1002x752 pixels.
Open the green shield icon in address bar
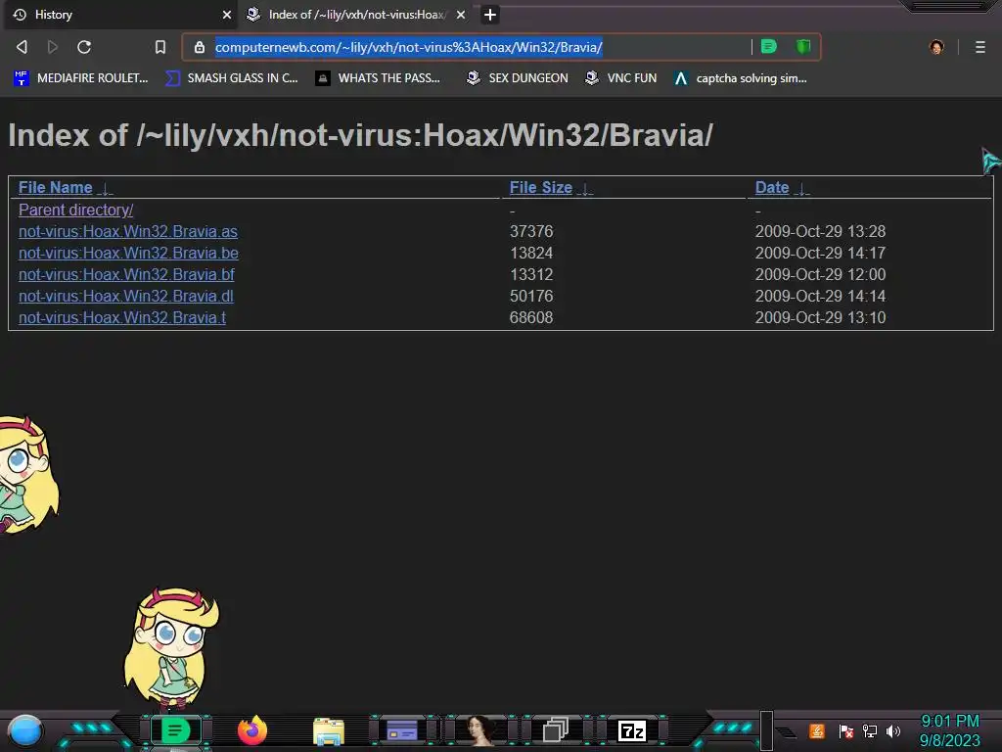click(803, 46)
